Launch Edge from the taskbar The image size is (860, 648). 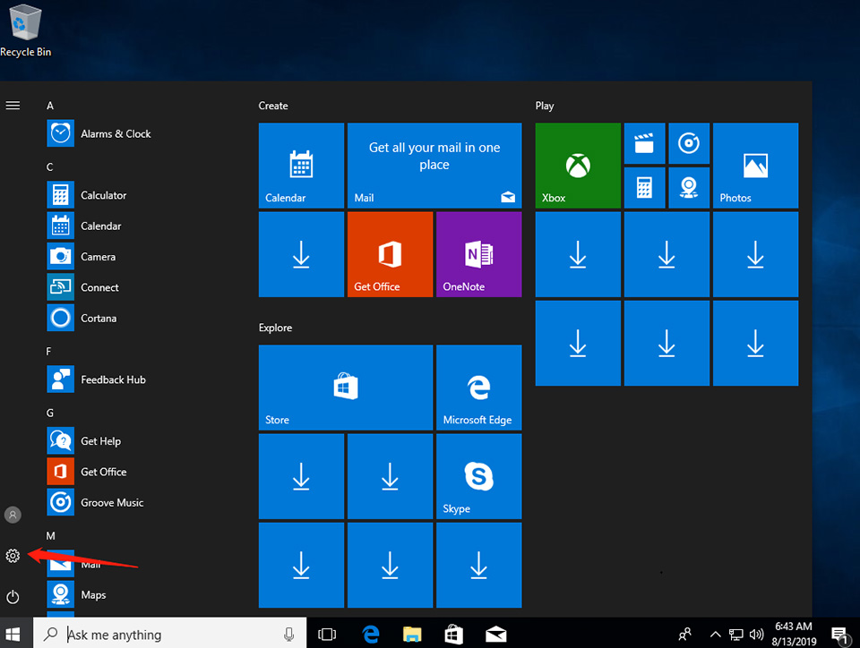[371, 635]
